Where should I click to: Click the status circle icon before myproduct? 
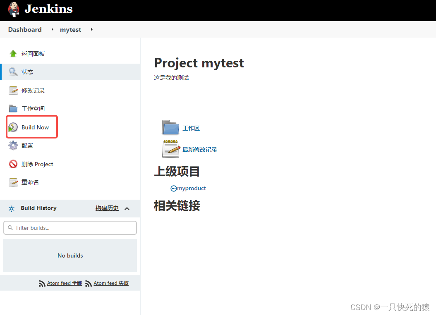(173, 189)
